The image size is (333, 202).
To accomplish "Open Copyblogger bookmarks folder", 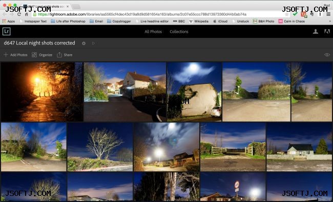I will 119,21.
